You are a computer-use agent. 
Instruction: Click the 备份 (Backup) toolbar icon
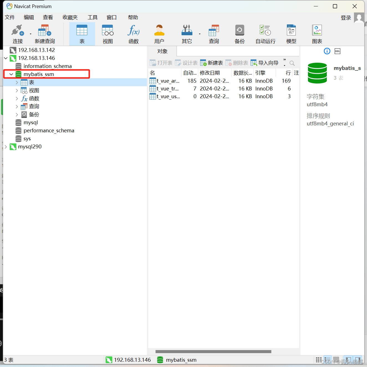[239, 34]
